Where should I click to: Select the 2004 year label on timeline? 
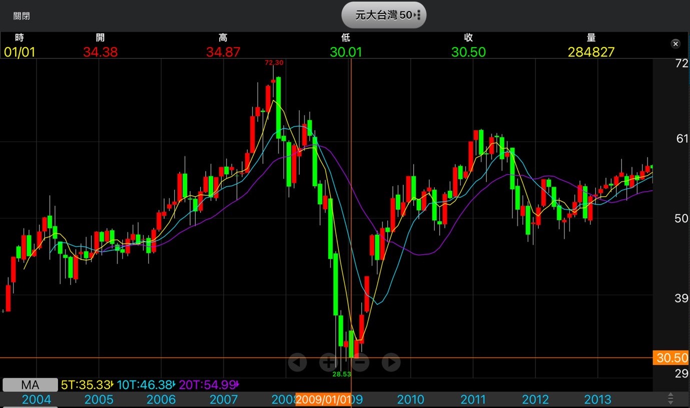[37, 399]
